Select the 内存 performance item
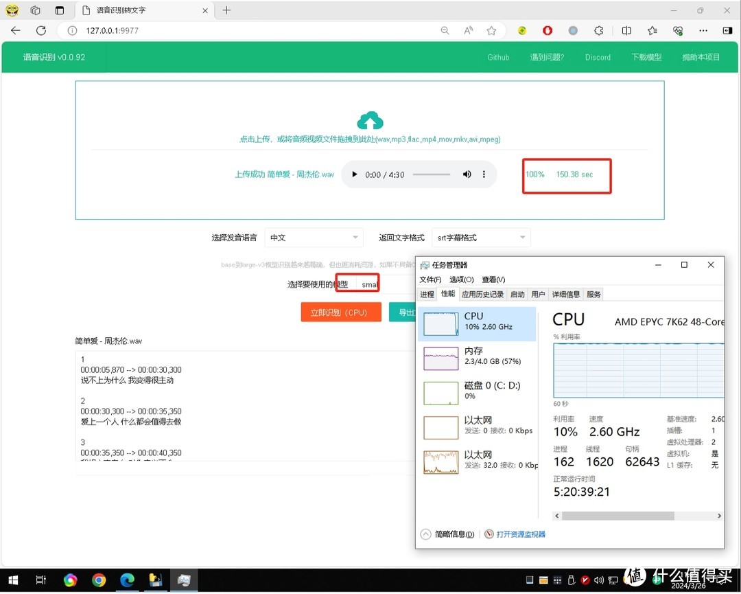 coord(478,358)
